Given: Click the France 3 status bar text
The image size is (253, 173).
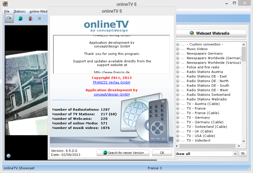Looking at the screenshot, I should pyautogui.click(x=155, y=168).
